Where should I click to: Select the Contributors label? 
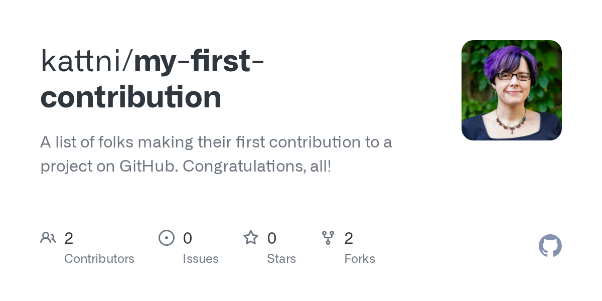[99, 259]
